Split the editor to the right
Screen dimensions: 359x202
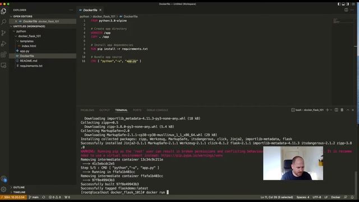click(x=346, y=10)
